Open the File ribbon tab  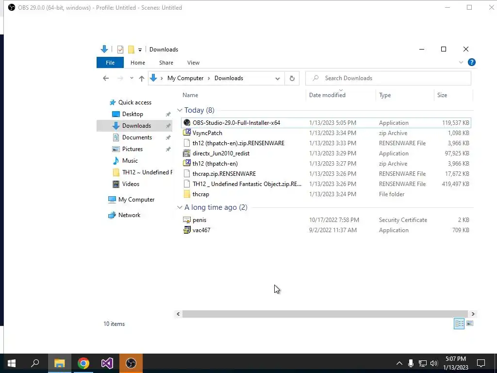[x=110, y=63]
